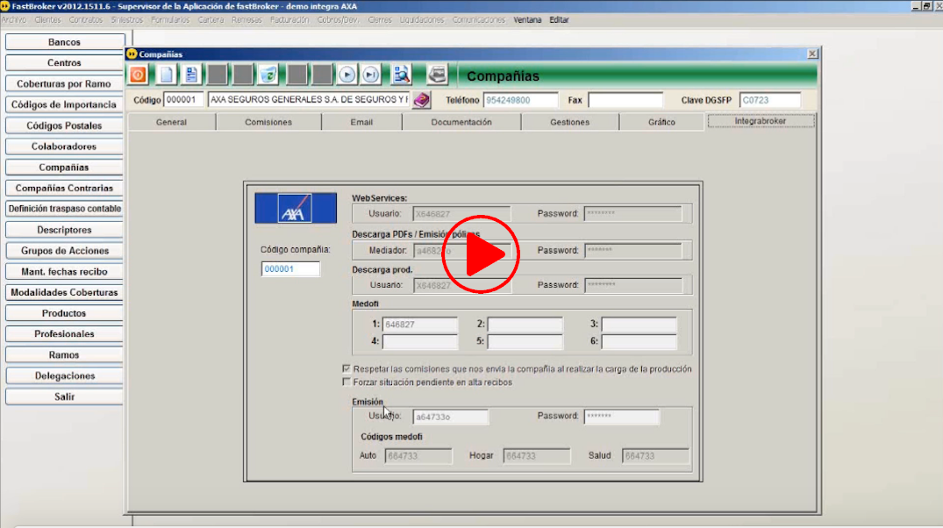Open Definición traspaso contable
Image resolution: width=943 pixels, height=528 pixels.
[x=64, y=209]
